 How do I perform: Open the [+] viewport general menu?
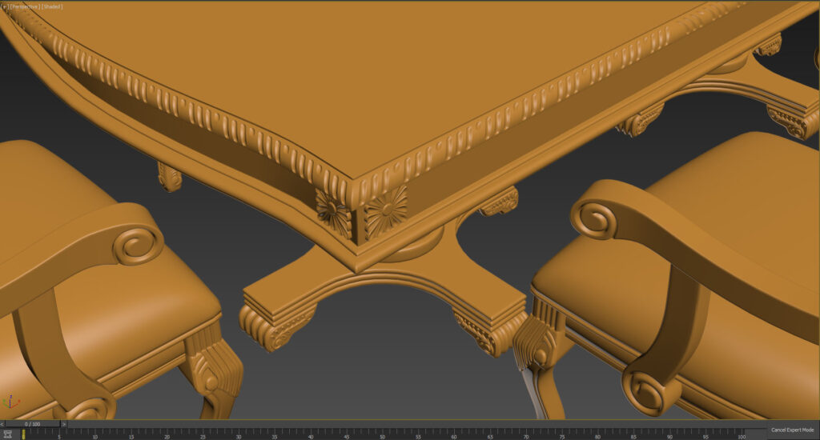pos(4,6)
